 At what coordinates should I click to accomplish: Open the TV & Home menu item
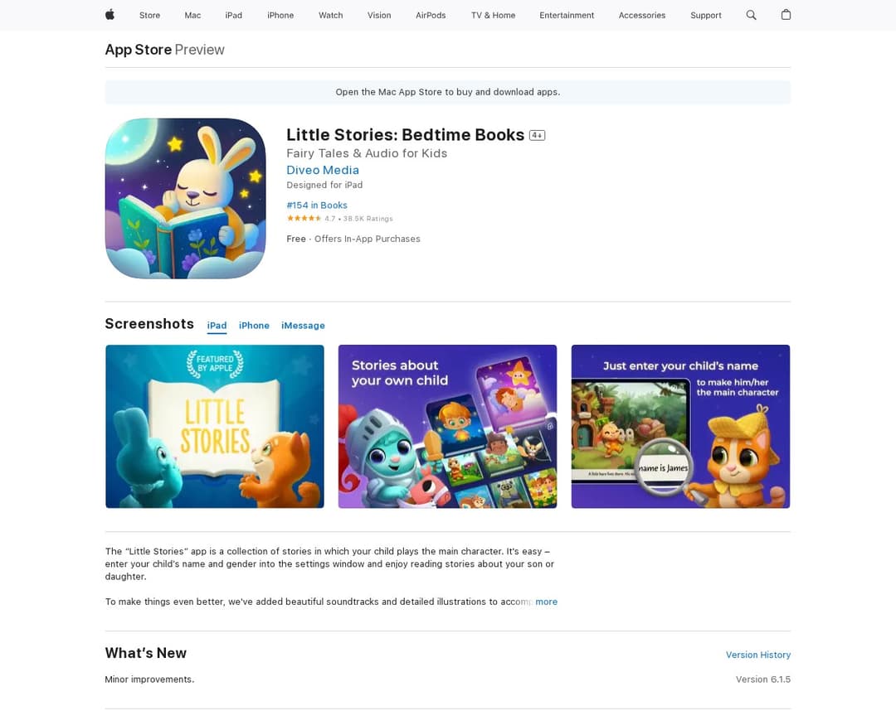[493, 16]
